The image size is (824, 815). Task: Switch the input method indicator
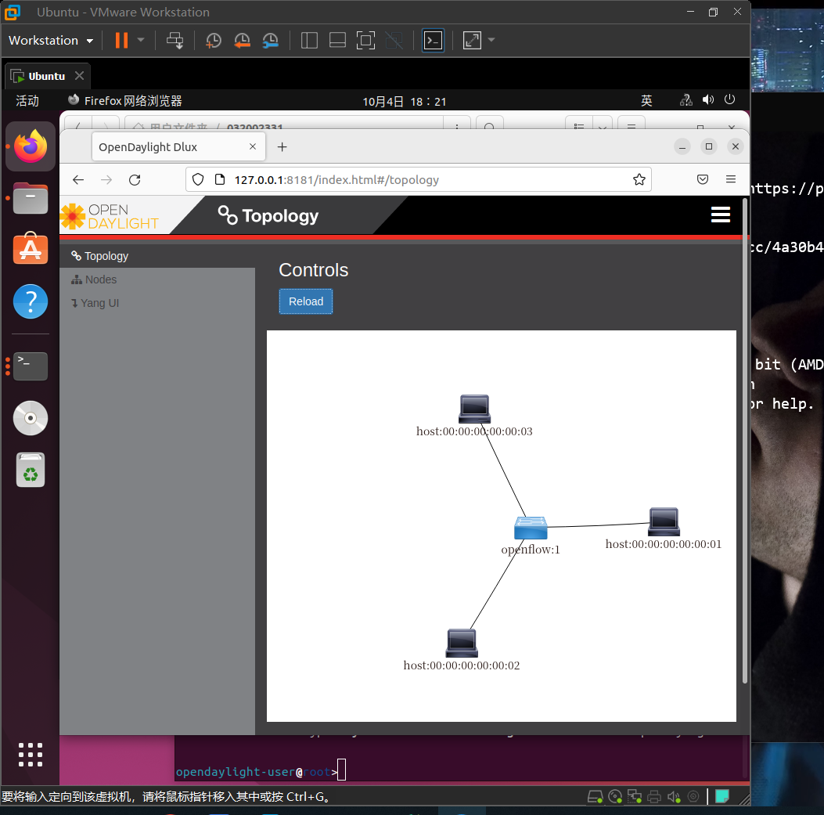[x=646, y=100]
